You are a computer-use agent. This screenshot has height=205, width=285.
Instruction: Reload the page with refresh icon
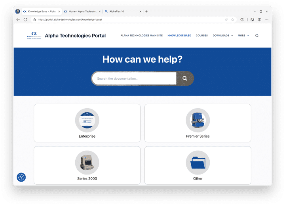click(x=25, y=19)
